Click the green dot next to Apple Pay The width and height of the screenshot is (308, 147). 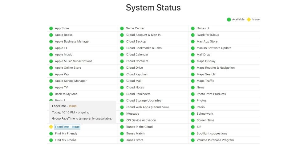pos(51,74)
